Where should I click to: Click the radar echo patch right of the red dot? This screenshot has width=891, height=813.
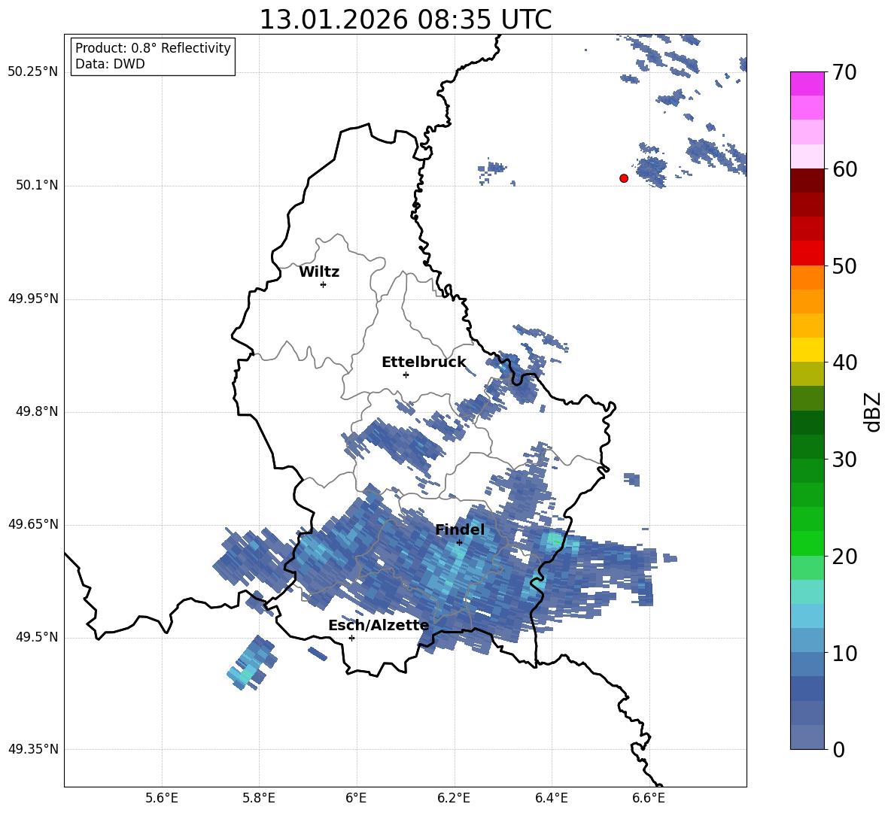tap(651, 170)
